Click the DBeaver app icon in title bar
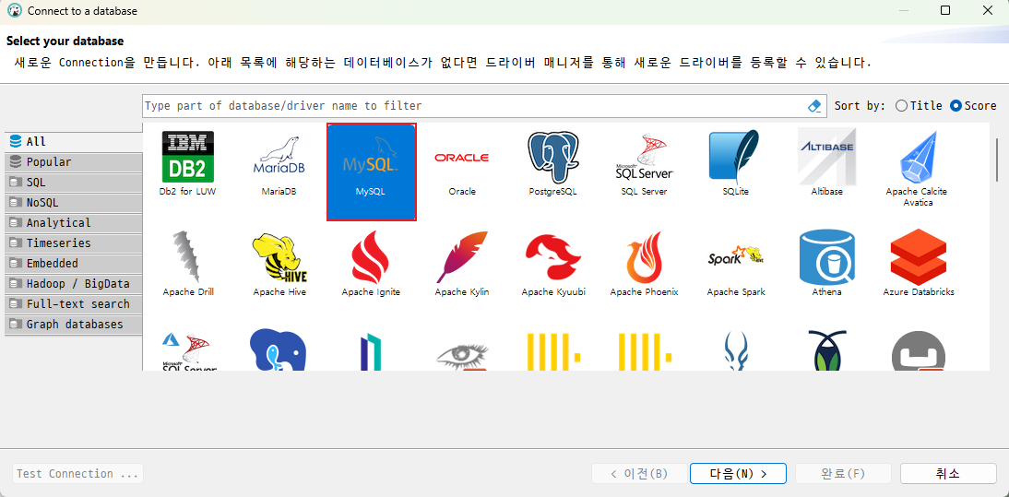The height and width of the screenshot is (497, 1009). 15,10
